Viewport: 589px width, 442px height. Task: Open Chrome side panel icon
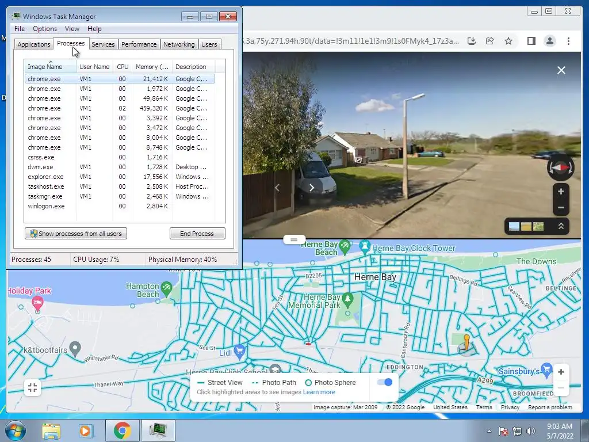pyautogui.click(x=531, y=41)
